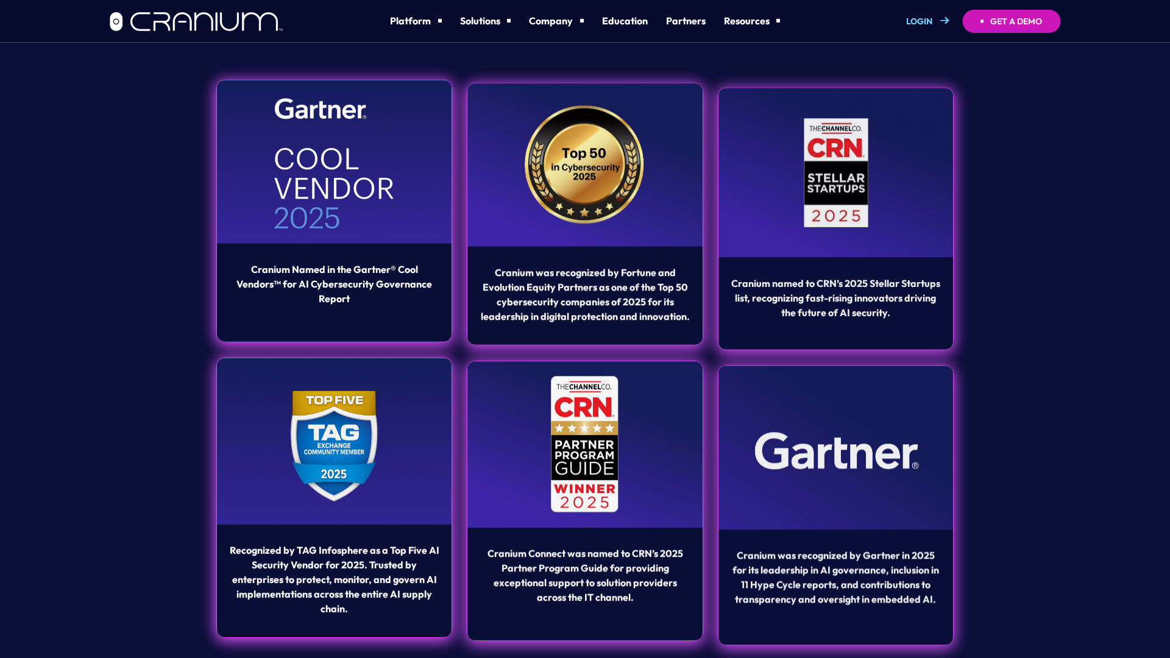Click the Cranium logo in header
The height and width of the screenshot is (658, 1170).
point(196,21)
